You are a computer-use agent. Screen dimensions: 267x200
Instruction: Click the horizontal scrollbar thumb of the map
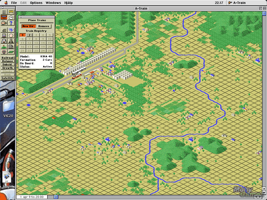tap(56, 197)
